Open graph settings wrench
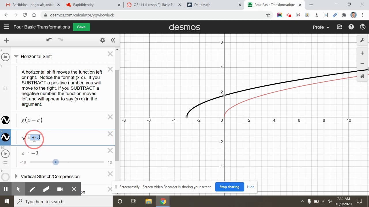Viewport: 369px width, 207px height. (362, 40)
